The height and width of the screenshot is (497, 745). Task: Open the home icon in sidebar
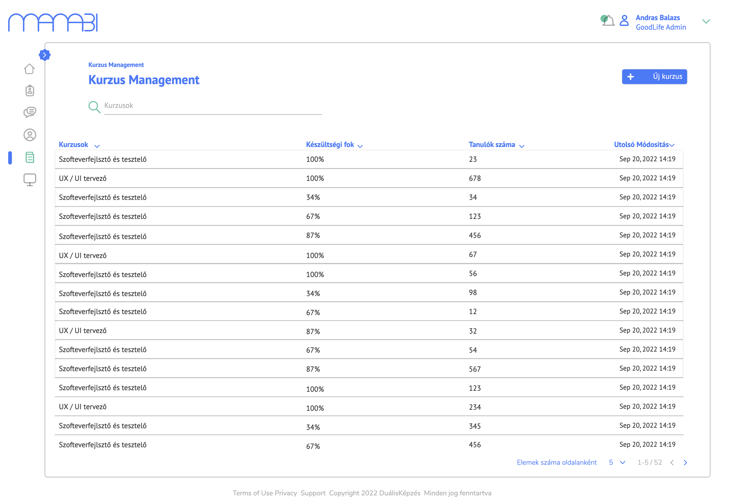(30, 69)
